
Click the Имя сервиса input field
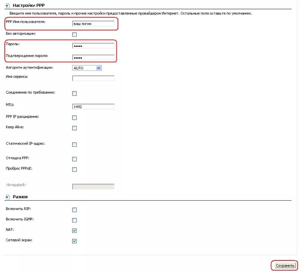93,78
